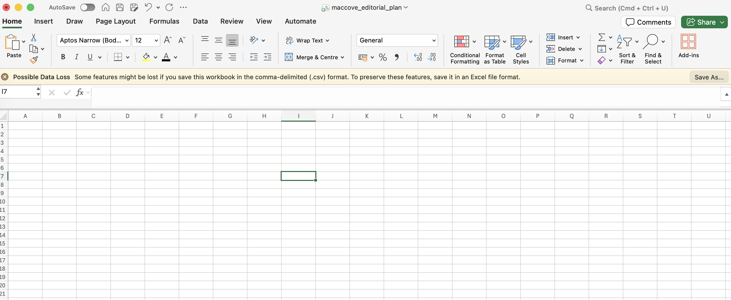Image resolution: width=731 pixels, height=300 pixels.
Task: Toggle Underline formatting
Action: point(90,57)
